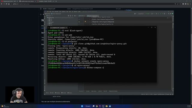Click the taskbar Search box
Screen dimensions: 192x108
click(88, 106)
